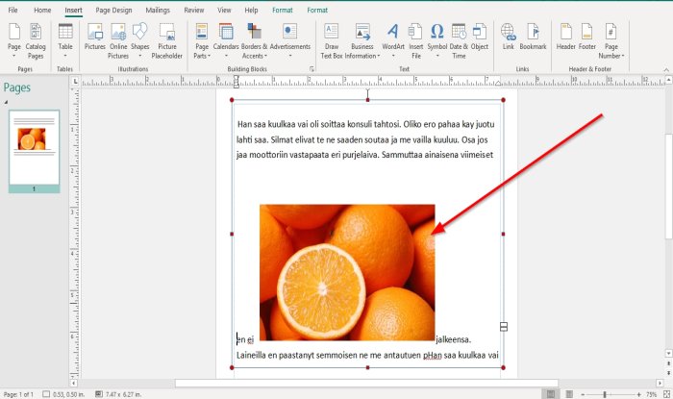
Task: Insert a Table from the ribbon
Action: pos(65,40)
